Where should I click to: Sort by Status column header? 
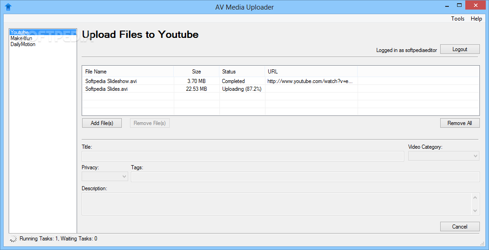(x=242, y=71)
